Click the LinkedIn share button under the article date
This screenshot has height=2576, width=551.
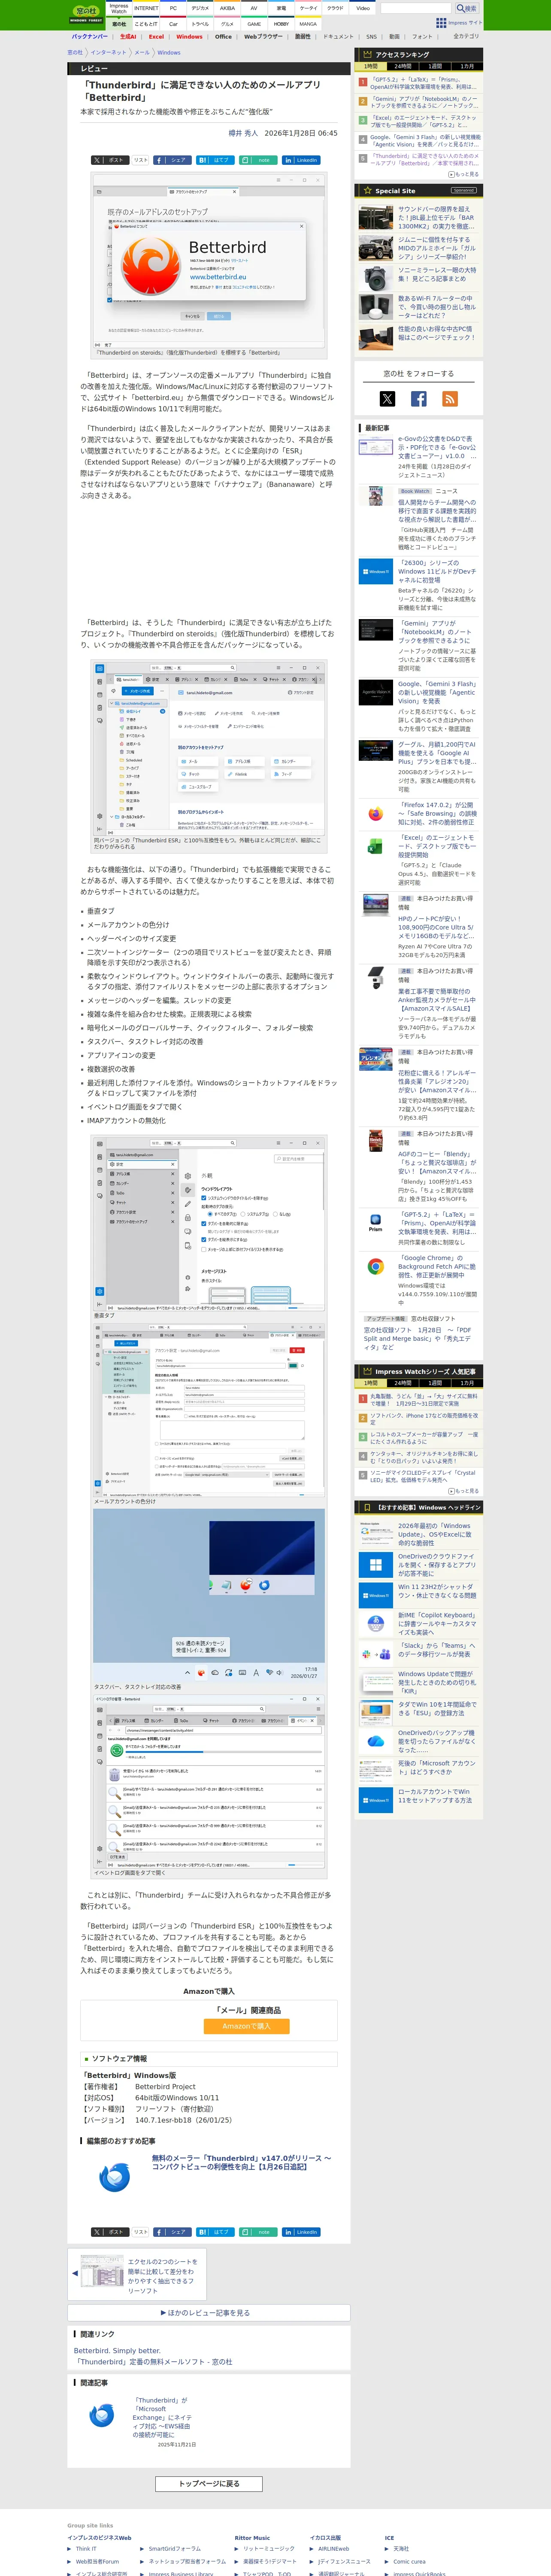tap(301, 160)
